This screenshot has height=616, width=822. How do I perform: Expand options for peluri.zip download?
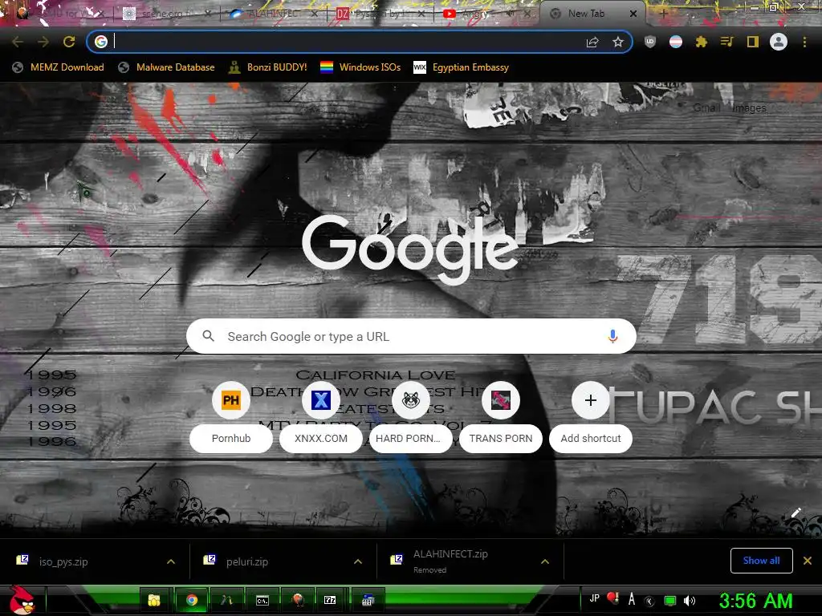[358, 561]
